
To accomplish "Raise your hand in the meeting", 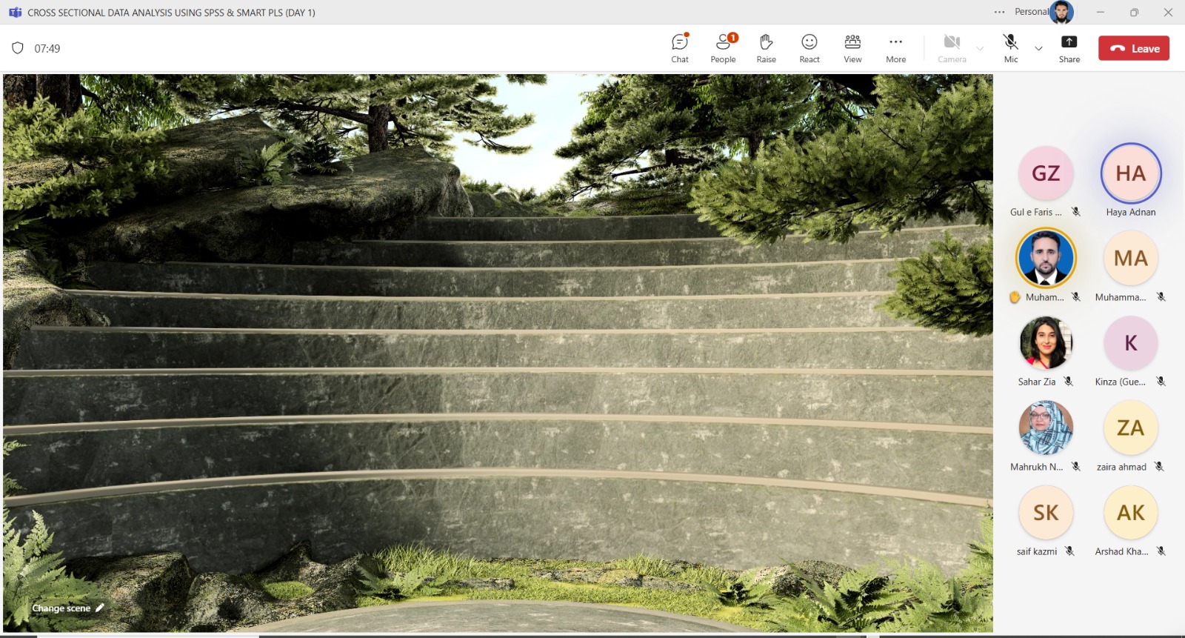I will click(766, 48).
